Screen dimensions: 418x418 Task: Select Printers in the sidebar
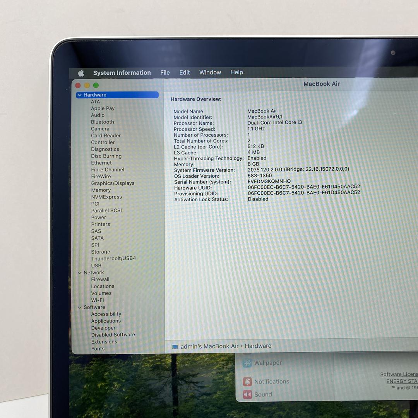click(101, 224)
